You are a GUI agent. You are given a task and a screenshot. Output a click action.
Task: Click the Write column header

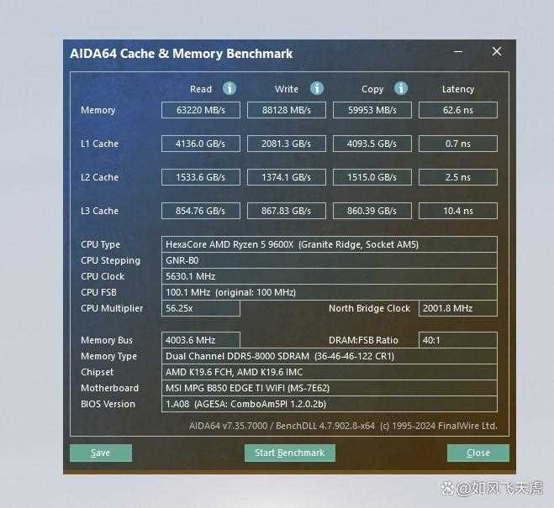tap(287, 89)
